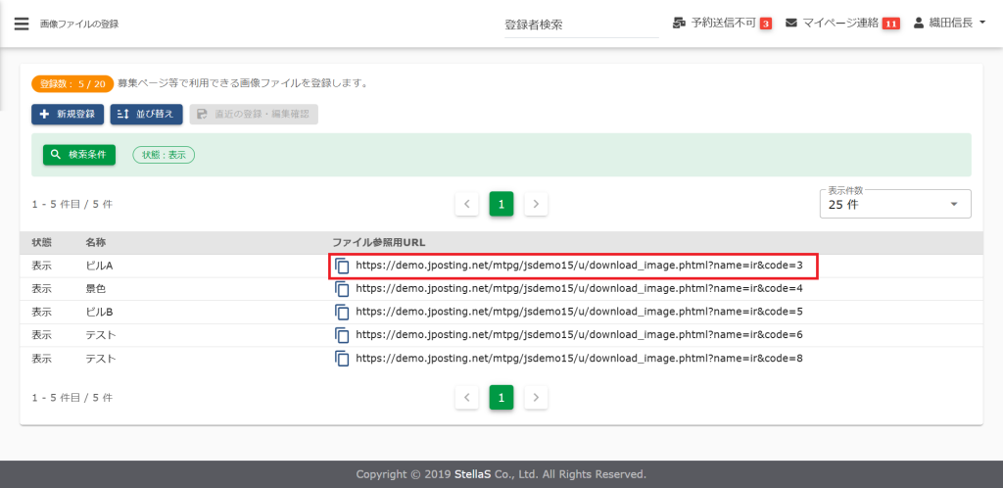Go to next page in bottom pagination
1003x488 pixels.
point(536,398)
